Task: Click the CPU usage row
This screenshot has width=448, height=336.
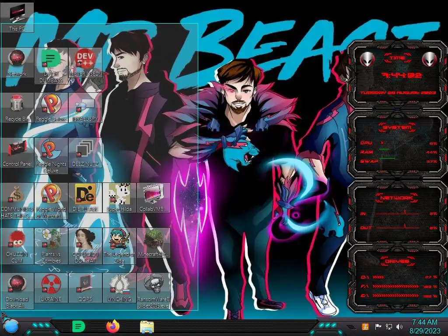Action: (399, 143)
